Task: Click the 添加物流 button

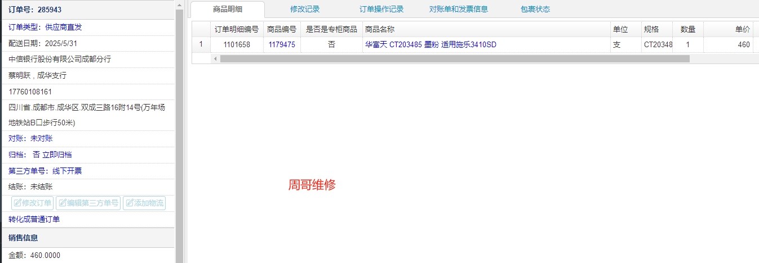Action: (x=144, y=203)
